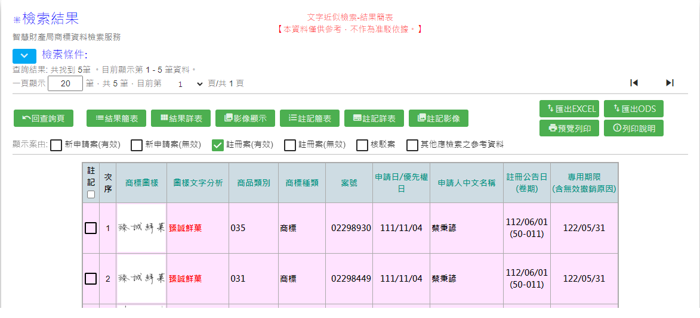
Task: Enable 其他應檢索之參考資料 checkbox
Action: point(412,145)
